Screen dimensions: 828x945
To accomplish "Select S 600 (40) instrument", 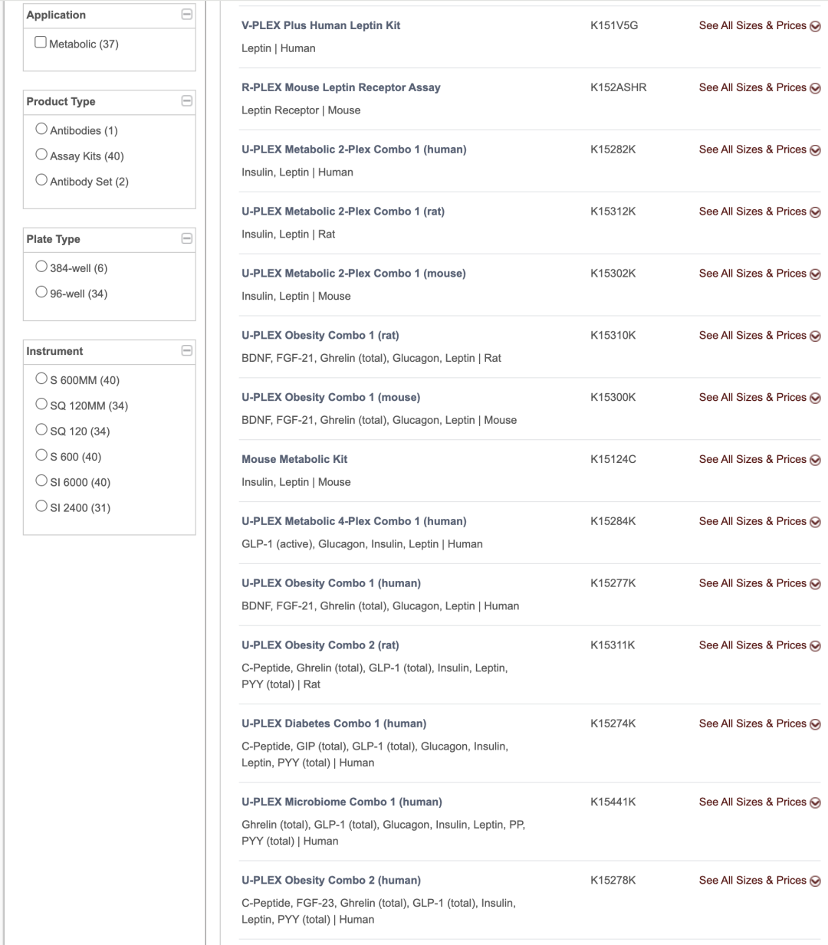I will tap(41, 454).
